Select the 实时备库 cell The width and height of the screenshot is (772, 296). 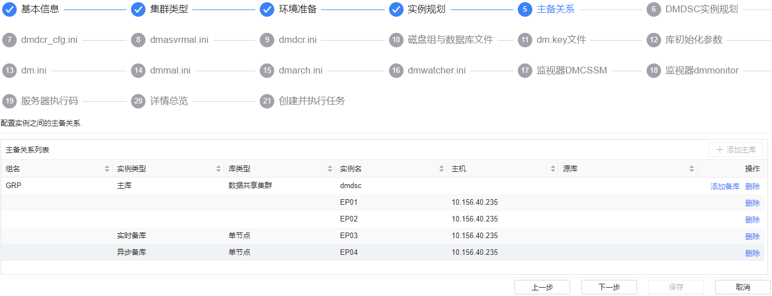click(x=132, y=236)
